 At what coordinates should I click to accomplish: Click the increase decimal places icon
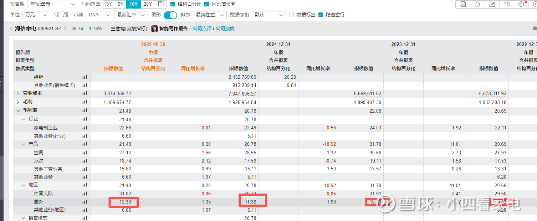[x=56, y=15]
